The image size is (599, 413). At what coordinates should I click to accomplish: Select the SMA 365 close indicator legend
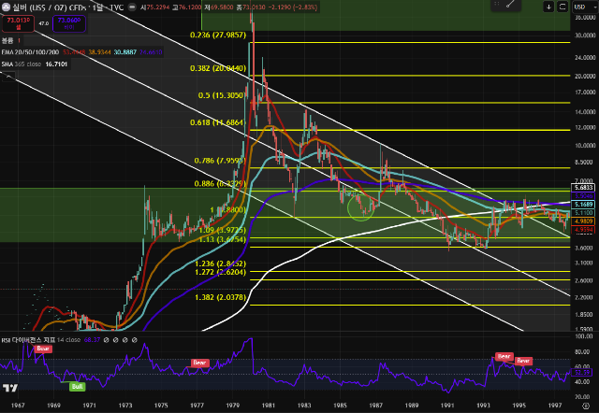click(22, 64)
